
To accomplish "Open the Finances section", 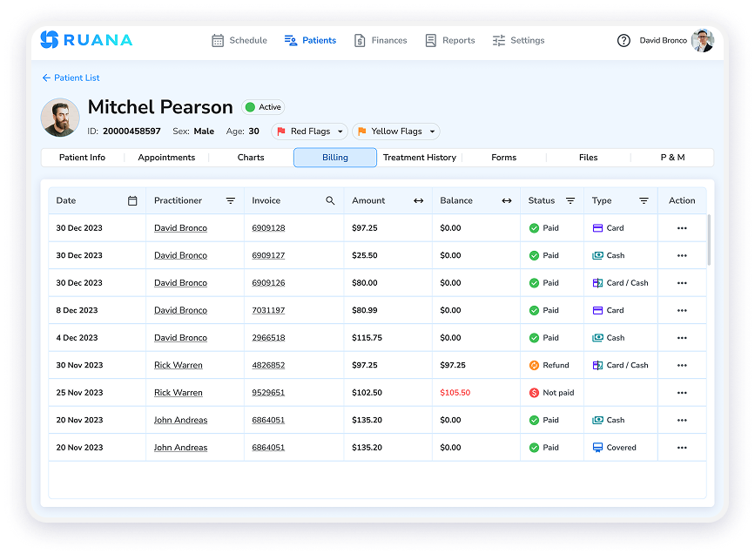I will (x=381, y=40).
